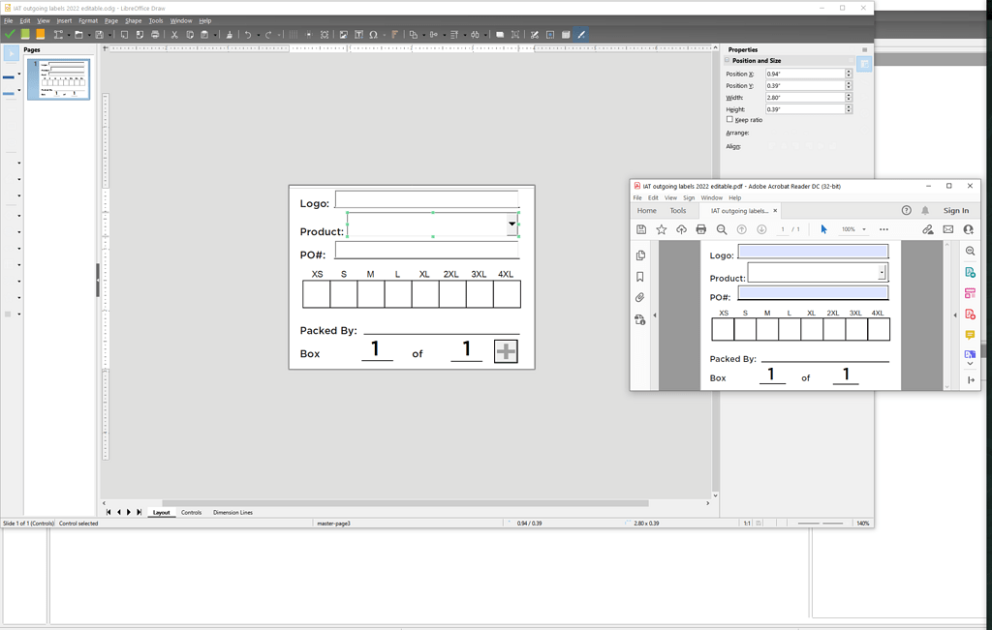Click the Logo input field on the PDF
992x630 pixels.
click(x=812, y=251)
